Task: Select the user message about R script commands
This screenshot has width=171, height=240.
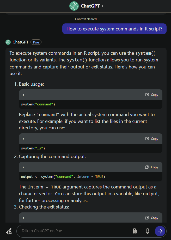Action: [114, 29]
